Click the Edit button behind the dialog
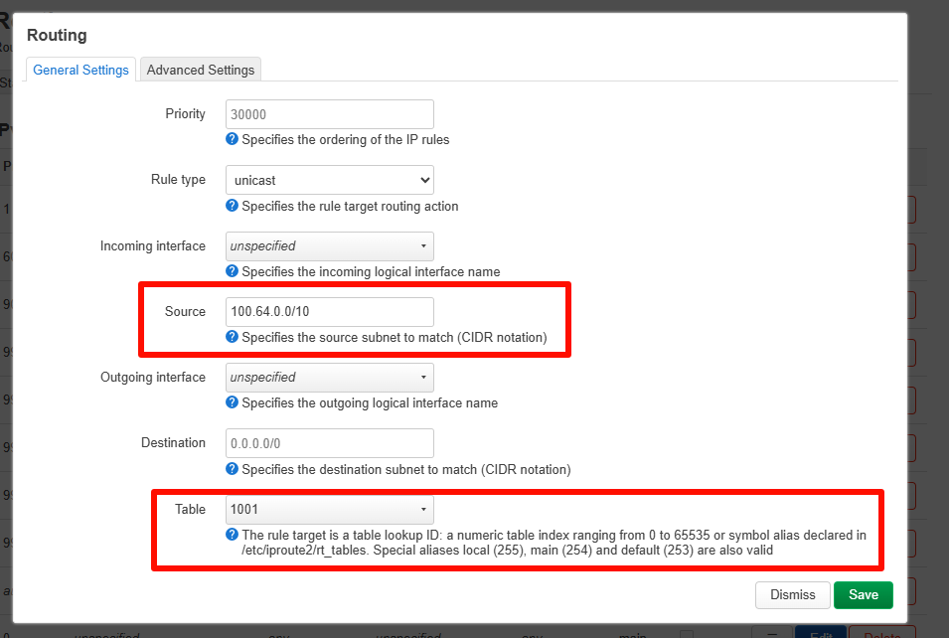Image resolution: width=949 pixels, height=638 pixels. (820, 633)
